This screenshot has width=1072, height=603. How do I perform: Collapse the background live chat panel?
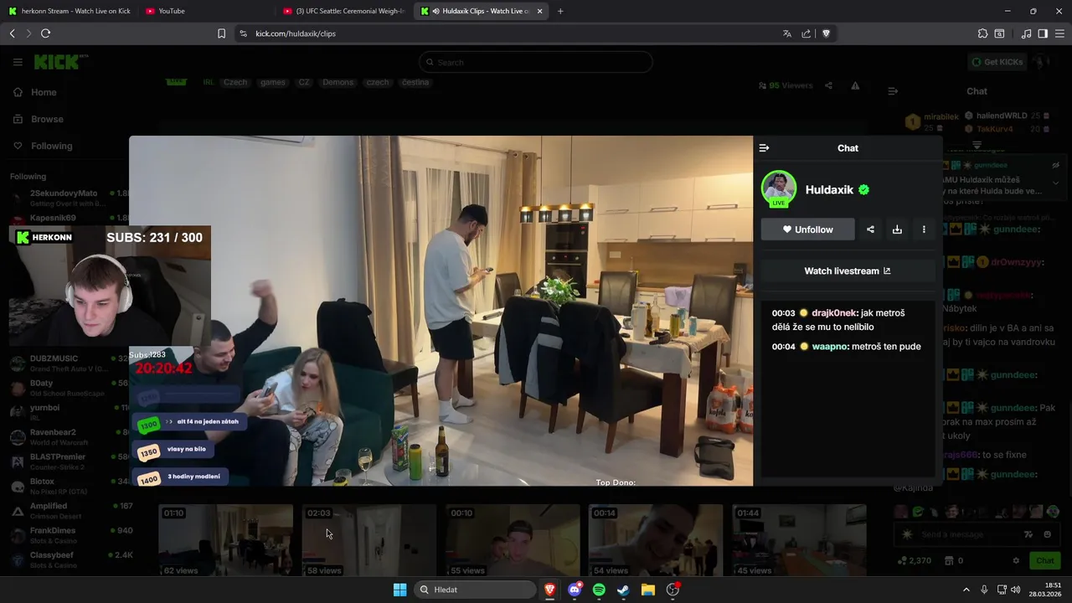click(893, 91)
